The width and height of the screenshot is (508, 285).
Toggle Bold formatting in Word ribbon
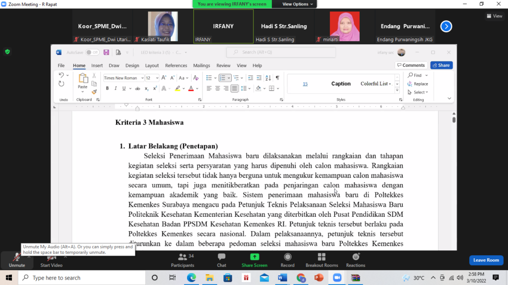click(107, 88)
